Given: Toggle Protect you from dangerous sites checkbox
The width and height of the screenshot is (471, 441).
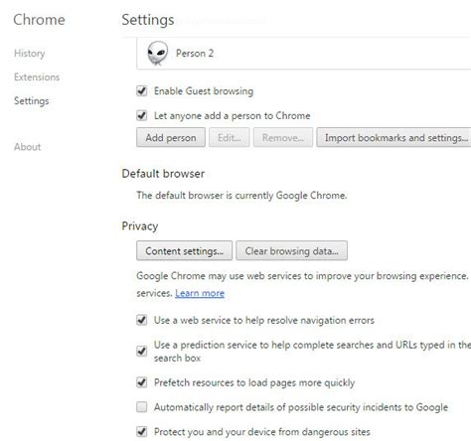Looking at the screenshot, I should 142,432.
